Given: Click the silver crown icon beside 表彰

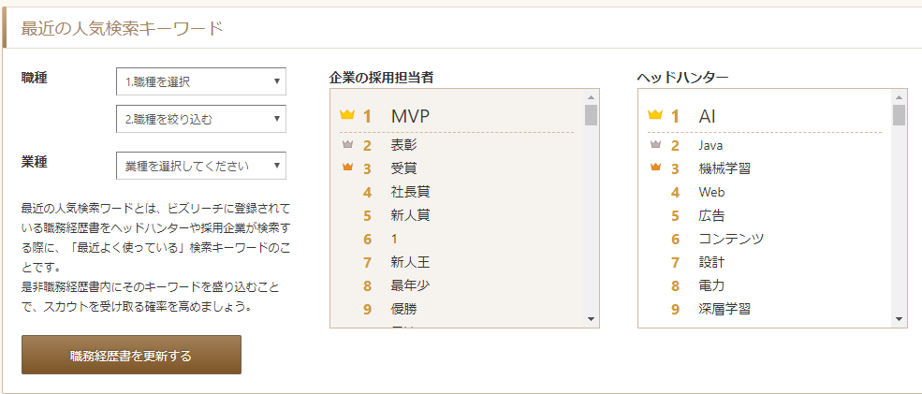Looking at the screenshot, I should click(347, 144).
